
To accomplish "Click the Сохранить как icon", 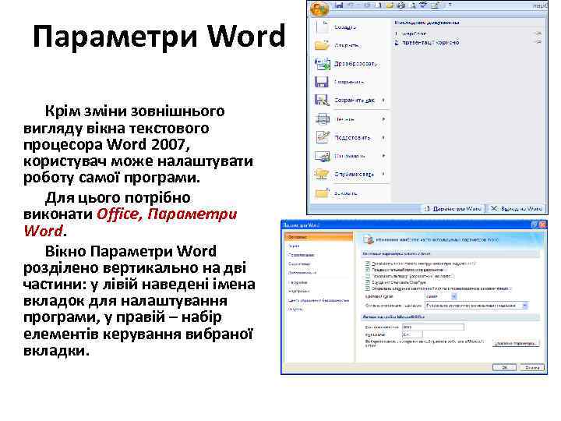I will coord(322,101).
